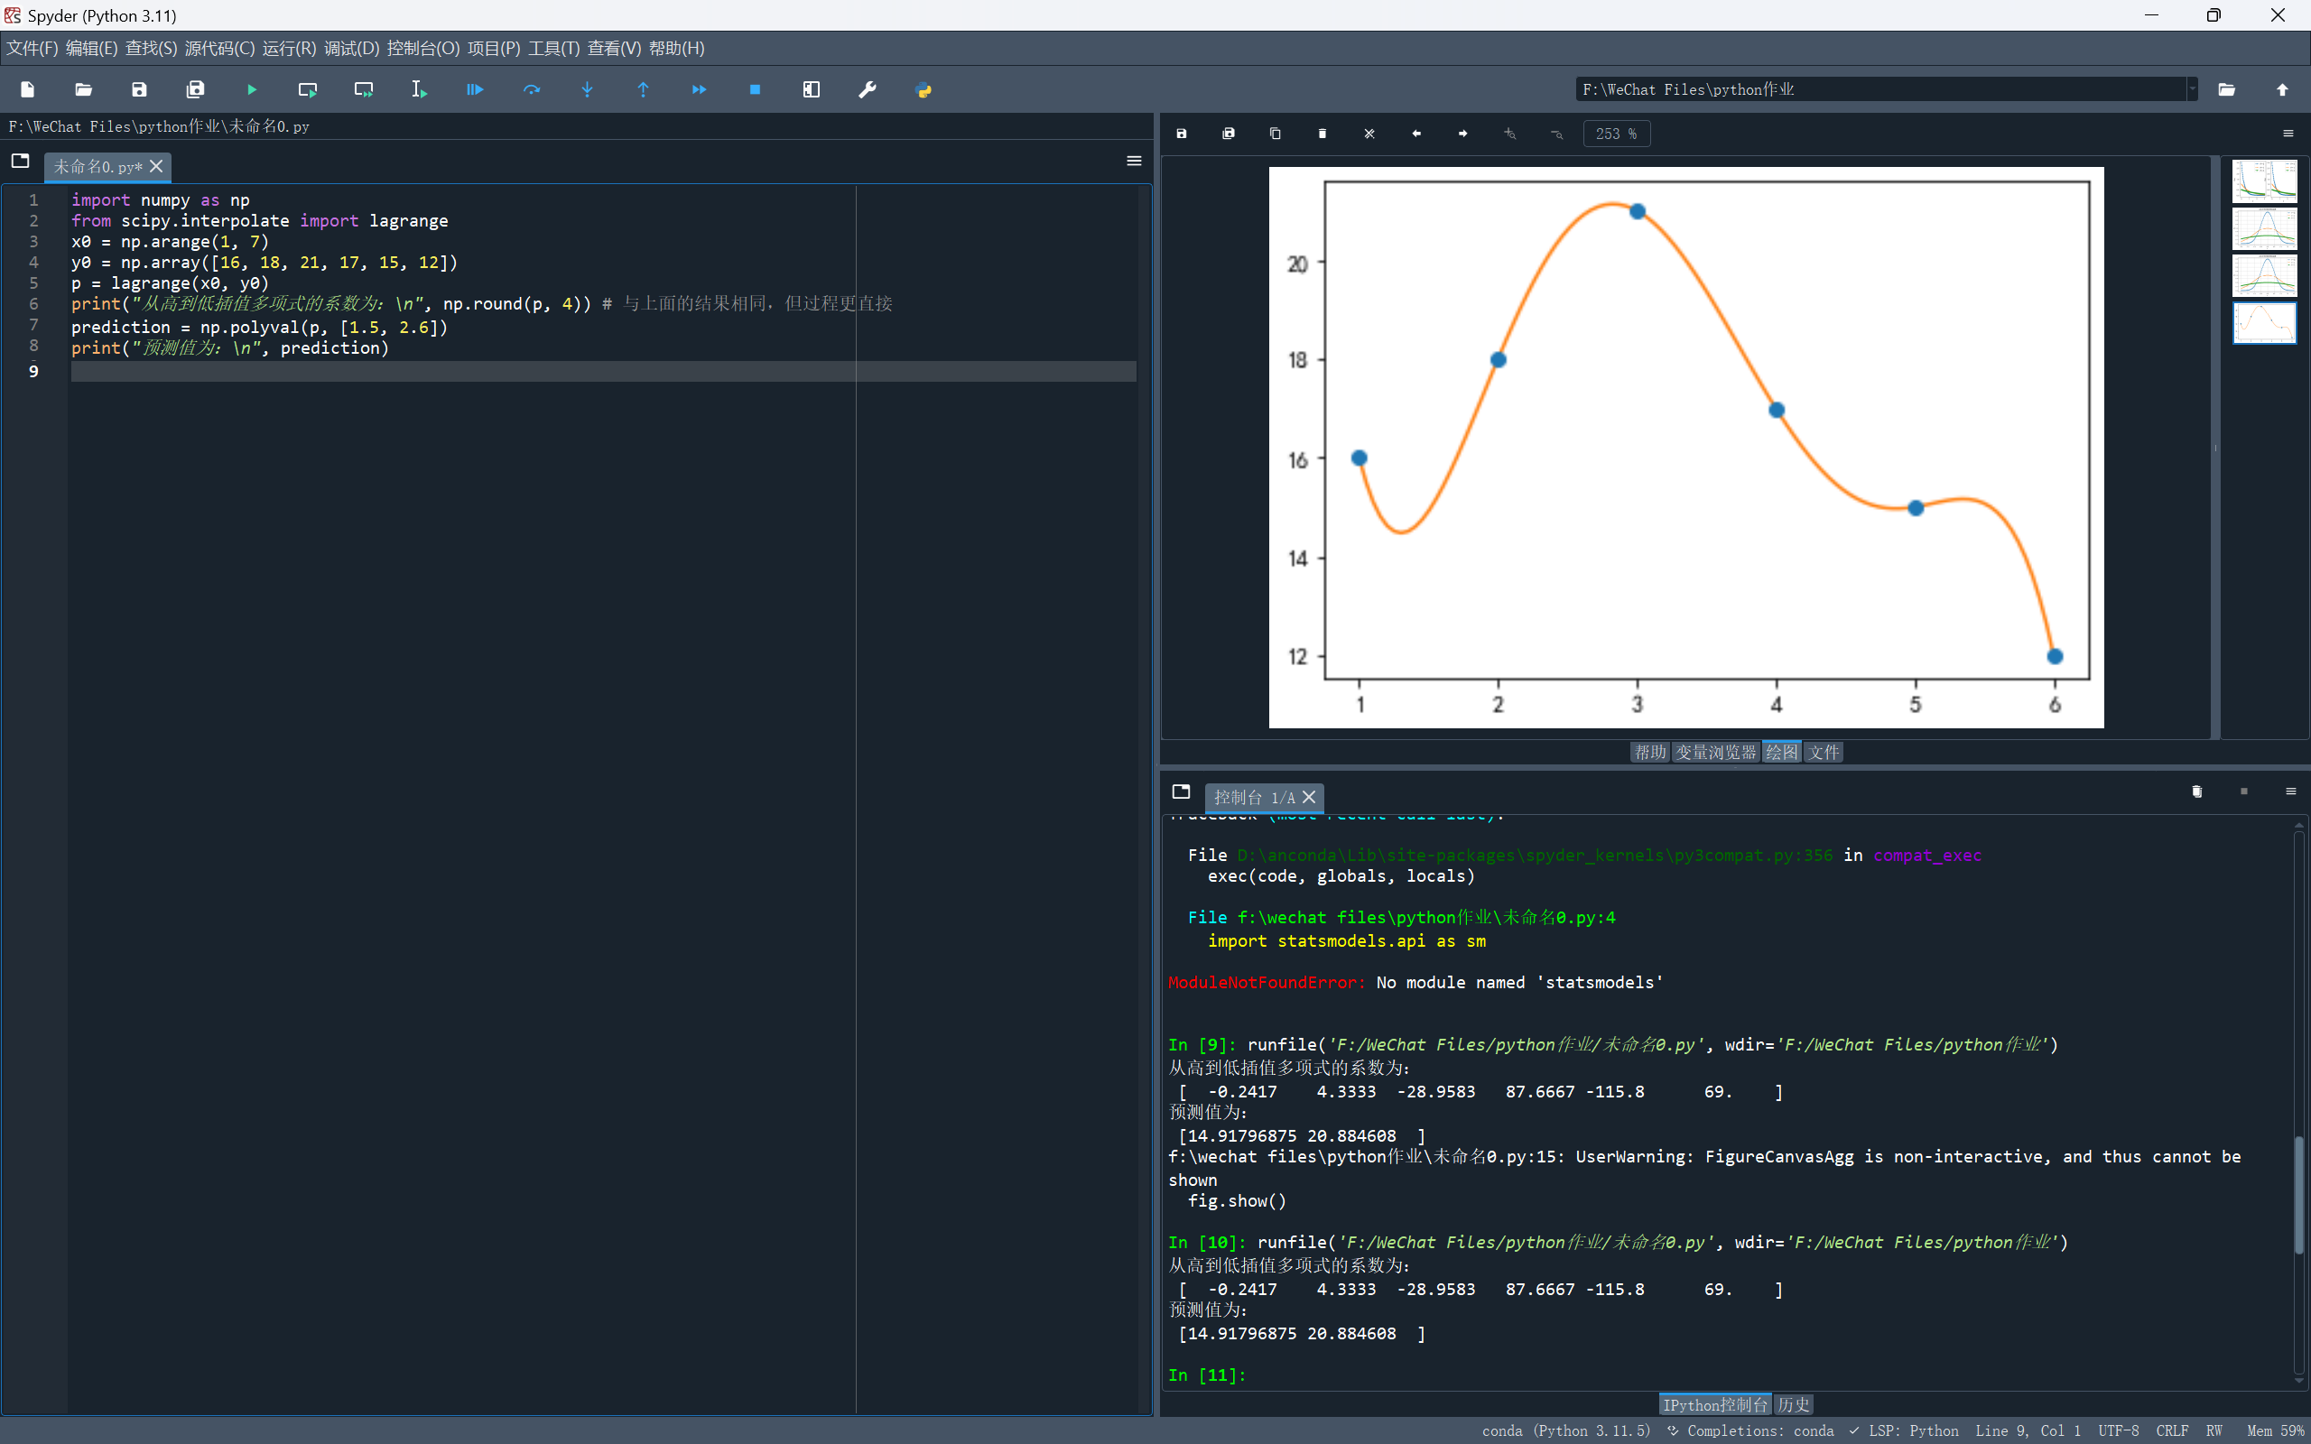
Task: Open Preferences via the wrench icon
Action: click(x=868, y=89)
